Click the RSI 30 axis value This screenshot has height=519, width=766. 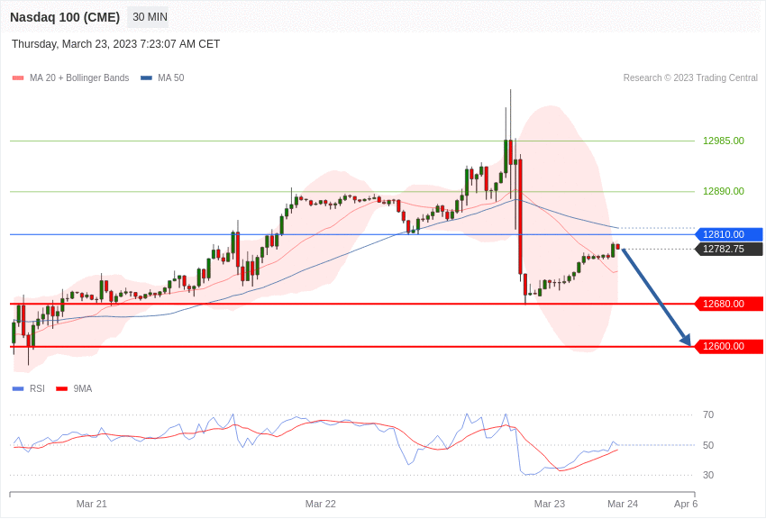[708, 475]
